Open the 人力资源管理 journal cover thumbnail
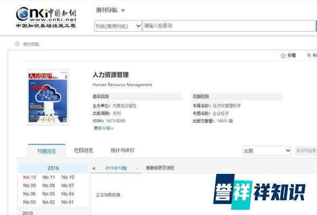317x215 pixels. [x=48, y=97]
